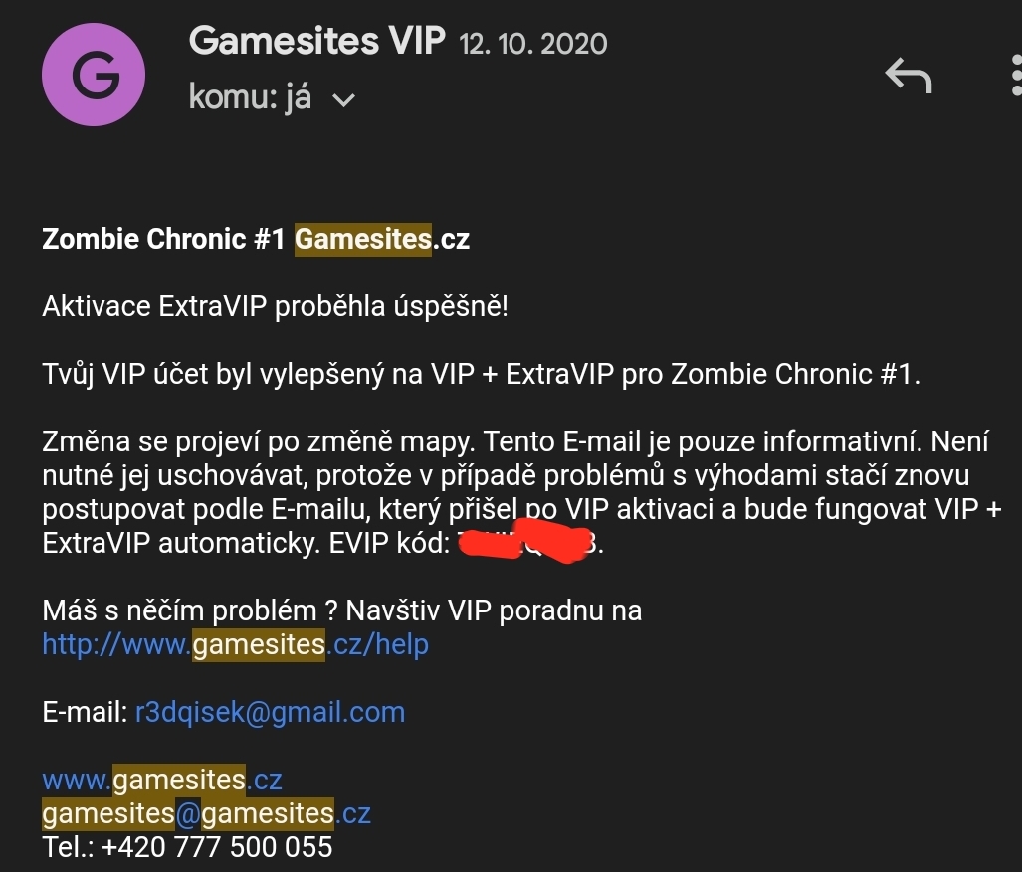Tap the date 12. 10. 2020
1022x872 pixels.
533,45
